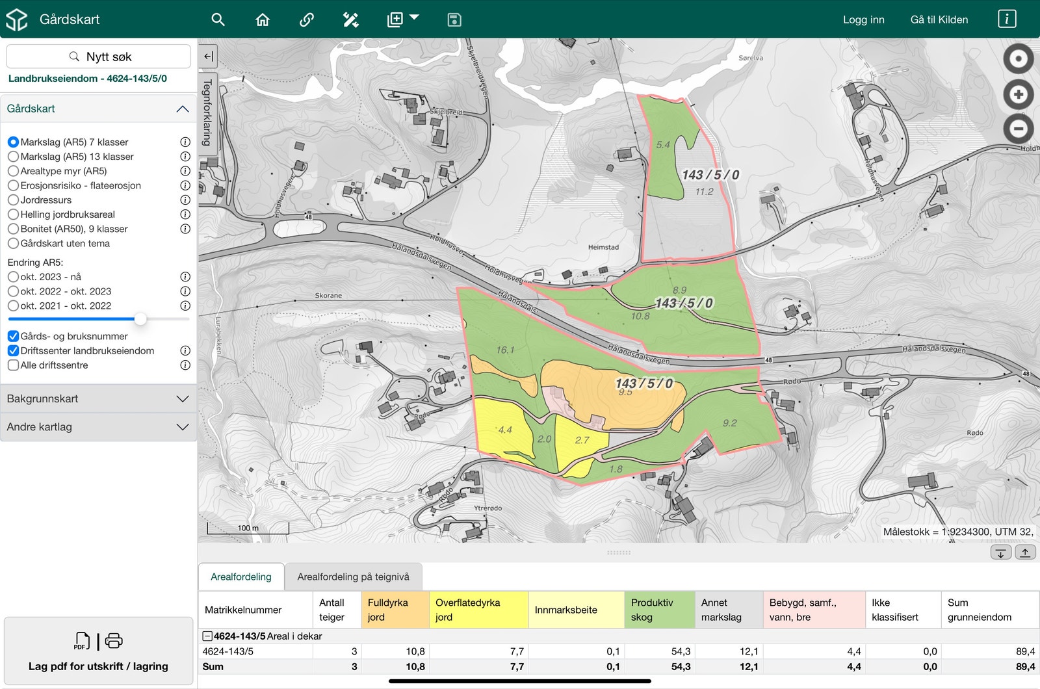Enable Alle driftssentre checkbox

[x=13, y=365]
